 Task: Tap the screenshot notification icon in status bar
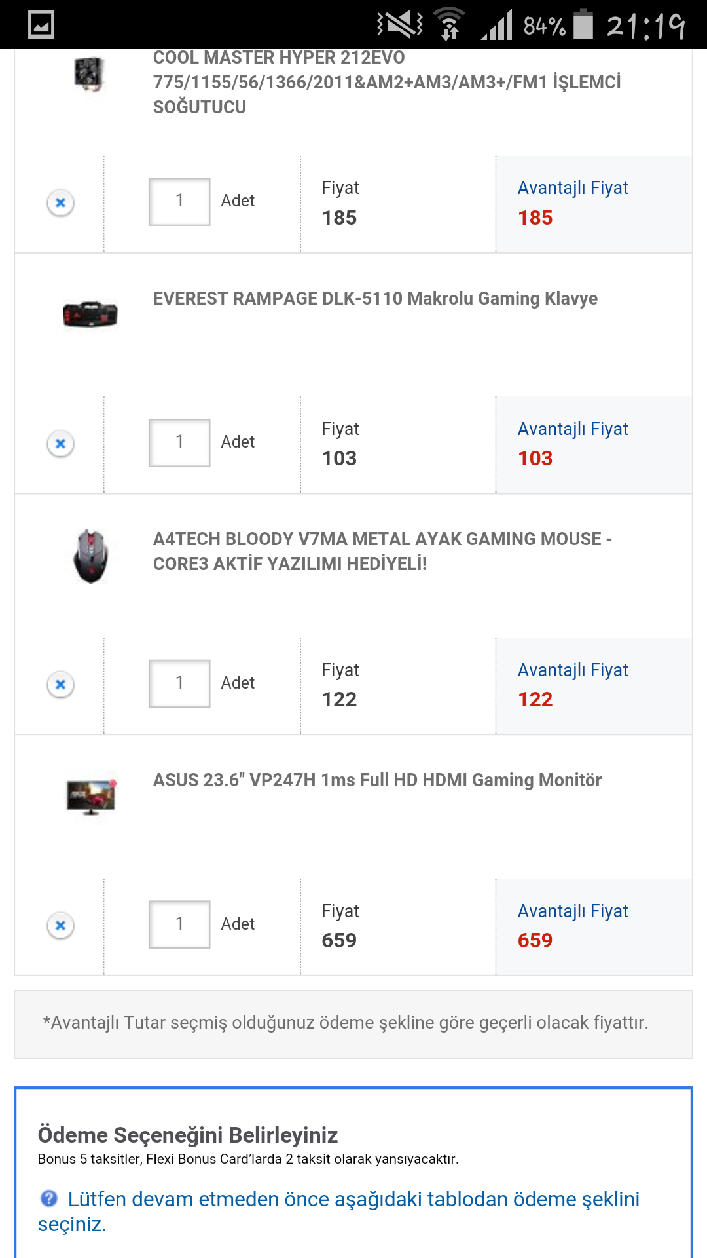pos(41,26)
